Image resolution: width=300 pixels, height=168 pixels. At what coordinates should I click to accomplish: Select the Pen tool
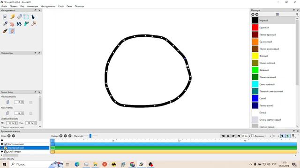[x=5, y=24]
